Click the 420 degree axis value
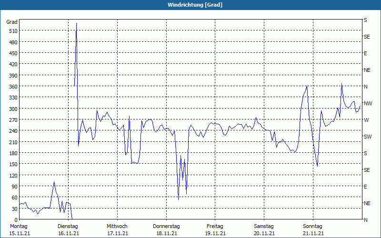Screen dimensions: 381x238 coord(13,64)
